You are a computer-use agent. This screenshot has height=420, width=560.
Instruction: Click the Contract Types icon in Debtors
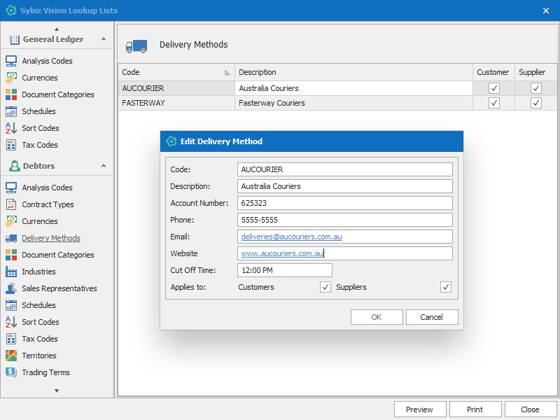11,204
